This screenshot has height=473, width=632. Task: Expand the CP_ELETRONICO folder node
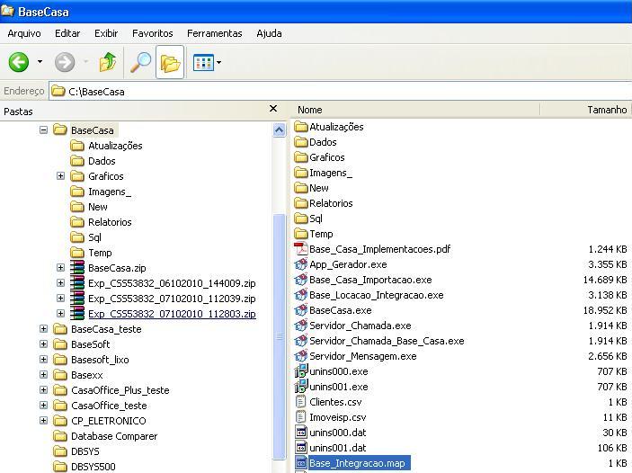pyautogui.click(x=43, y=421)
